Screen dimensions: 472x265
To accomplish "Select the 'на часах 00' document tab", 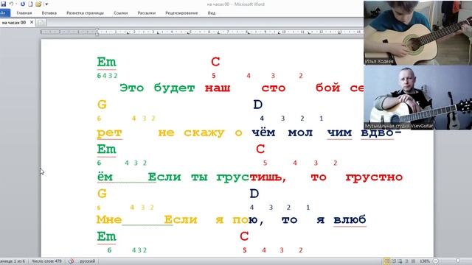I will point(14,23).
